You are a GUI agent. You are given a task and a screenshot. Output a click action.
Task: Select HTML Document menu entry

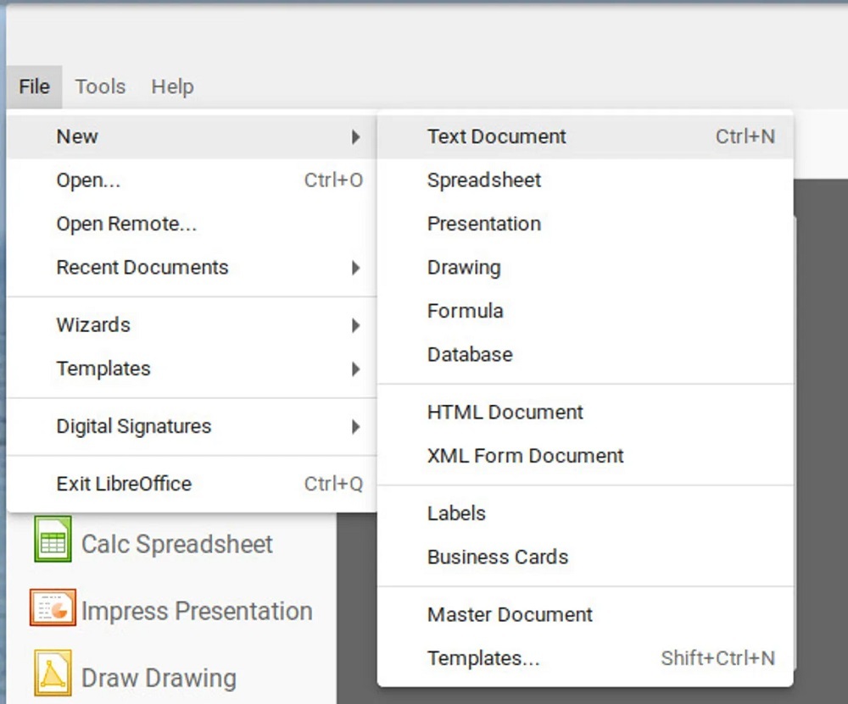(x=505, y=413)
